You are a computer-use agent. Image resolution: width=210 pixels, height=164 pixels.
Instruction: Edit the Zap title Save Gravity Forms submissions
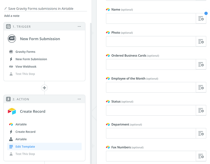click(41, 9)
